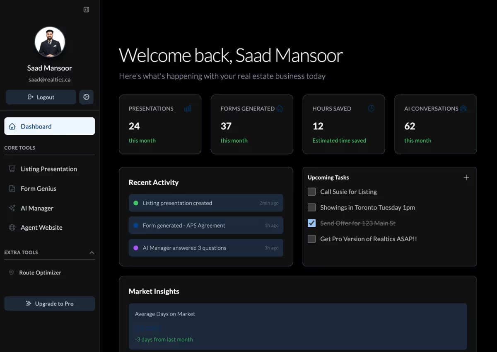Click the Forms Generated house icon
This screenshot has width=497, height=352.
[280, 109]
